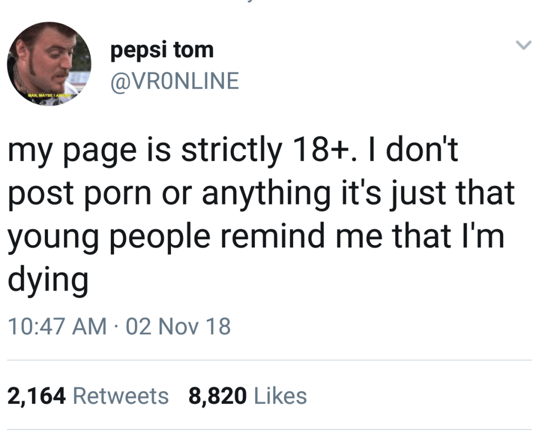Click the 02 Nov 18 date

click(x=178, y=326)
